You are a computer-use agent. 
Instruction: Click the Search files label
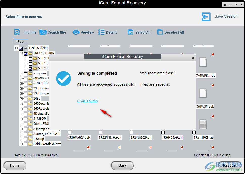click(57, 32)
